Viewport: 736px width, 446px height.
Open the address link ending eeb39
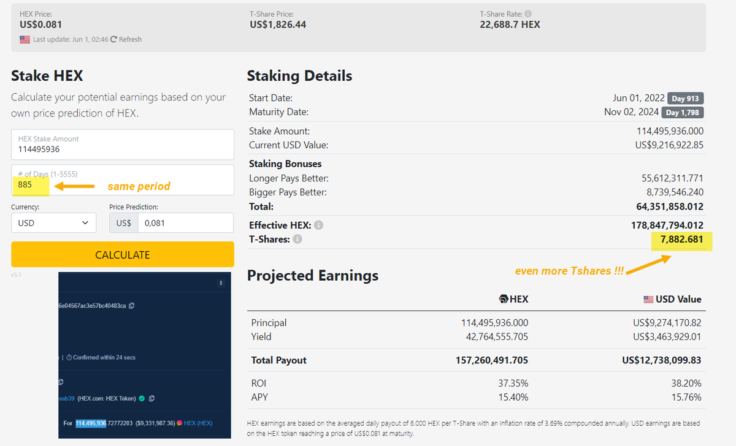tap(66, 399)
